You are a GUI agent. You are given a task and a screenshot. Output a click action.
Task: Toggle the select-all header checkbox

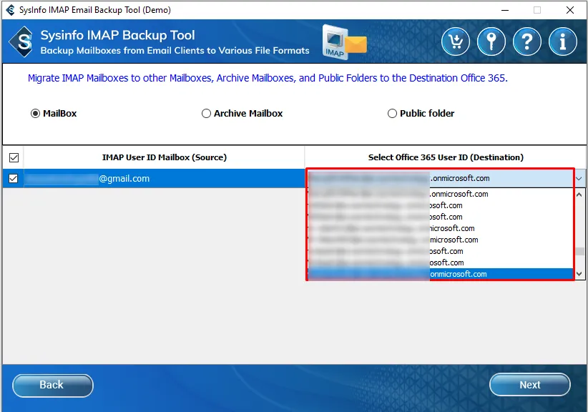(14, 157)
